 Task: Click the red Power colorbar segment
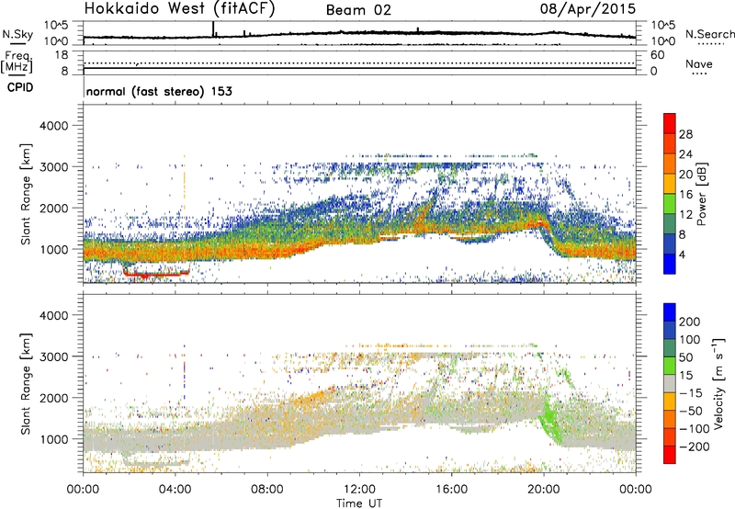point(670,121)
